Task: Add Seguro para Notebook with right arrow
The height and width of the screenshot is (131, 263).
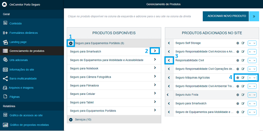Action: (155, 68)
